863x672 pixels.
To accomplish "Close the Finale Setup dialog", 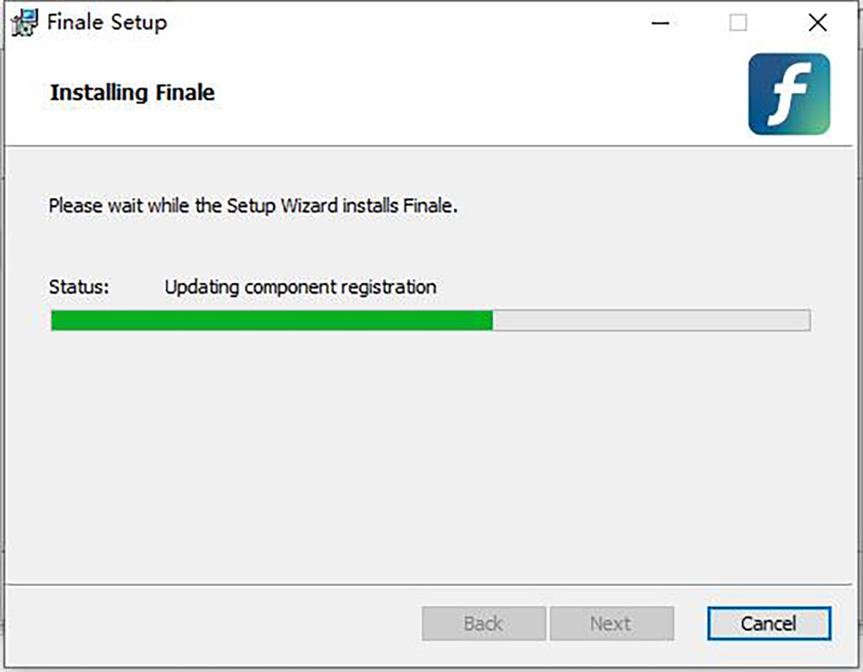I will point(818,23).
